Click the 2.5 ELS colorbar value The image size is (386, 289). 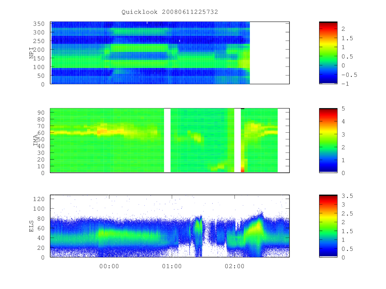[x=347, y=213]
